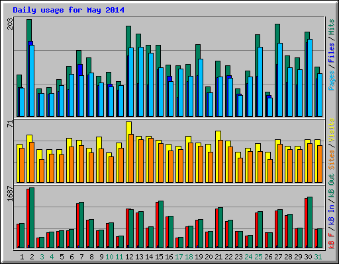Click the Files legend label

tap(332, 53)
